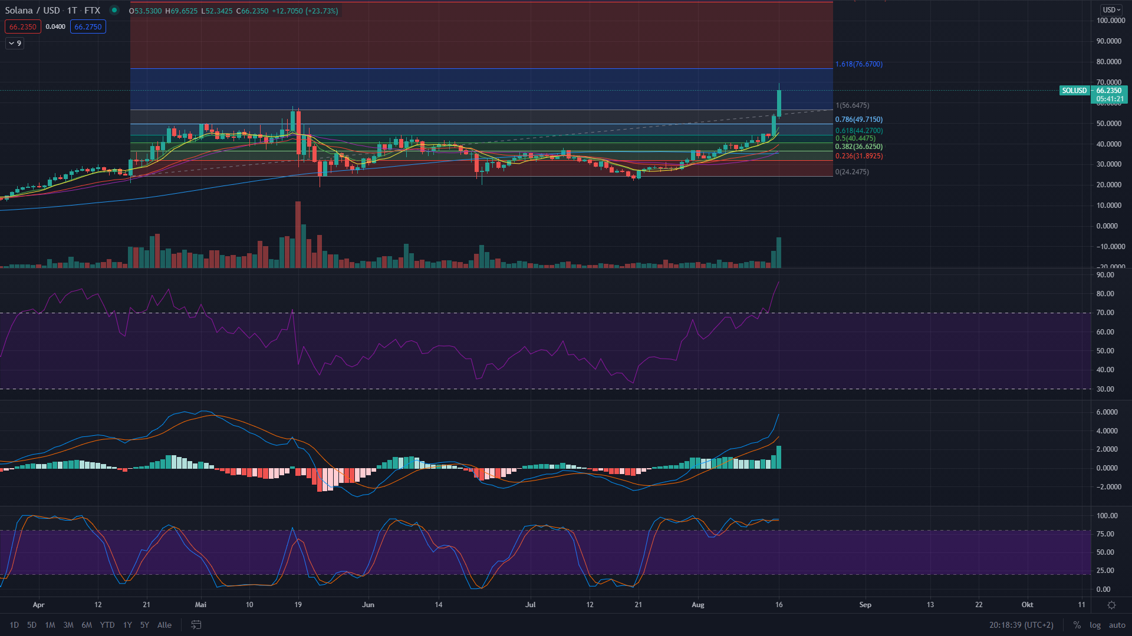1132x636 pixels.
Task: Toggle log scale mode
Action: [x=1095, y=625]
